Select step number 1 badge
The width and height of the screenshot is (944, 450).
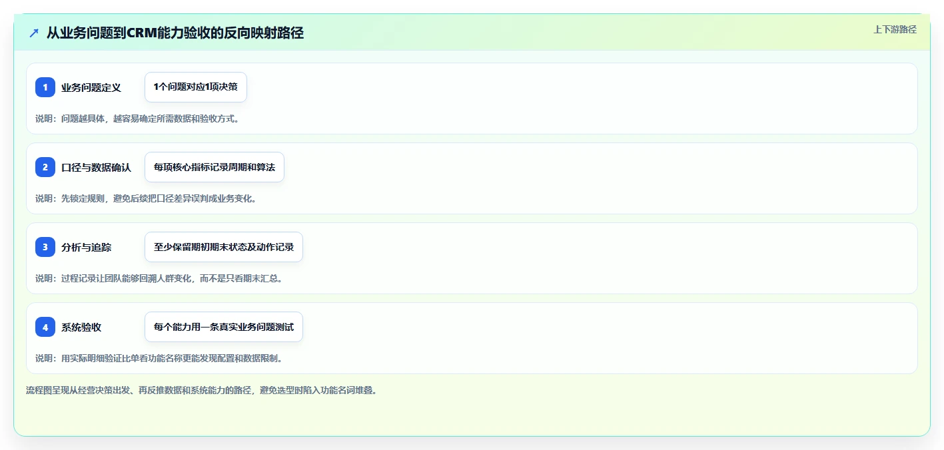(45, 87)
